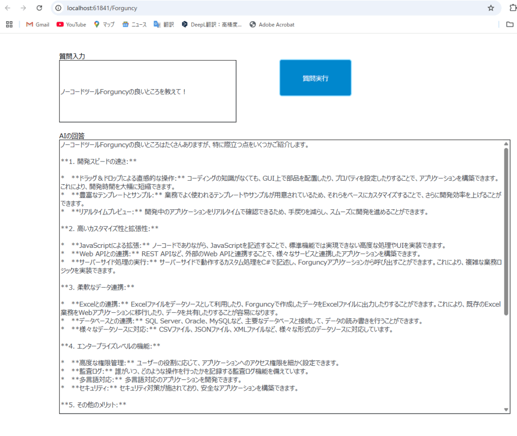Click the 質問入力 question text box
Image resolution: width=517 pixels, height=436 pixels.
pyautogui.click(x=148, y=91)
